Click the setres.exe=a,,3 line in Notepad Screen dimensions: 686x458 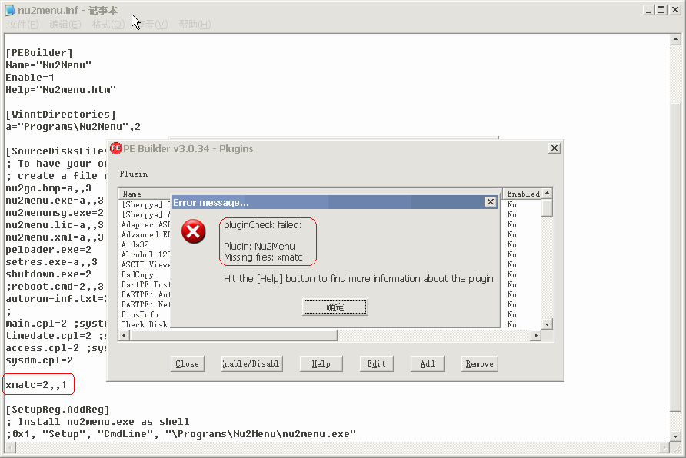click(52, 262)
